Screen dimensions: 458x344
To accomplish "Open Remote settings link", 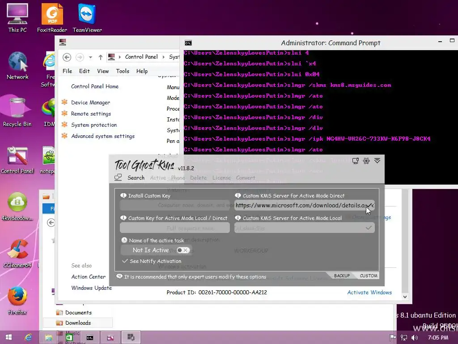I will click(91, 113).
